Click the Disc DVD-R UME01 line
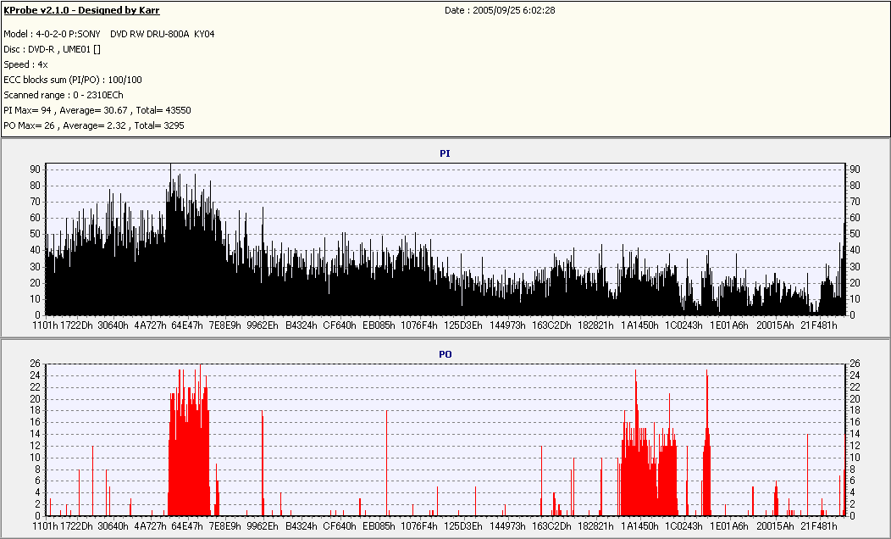This screenshot has height=539, width=891. point(52,49)
